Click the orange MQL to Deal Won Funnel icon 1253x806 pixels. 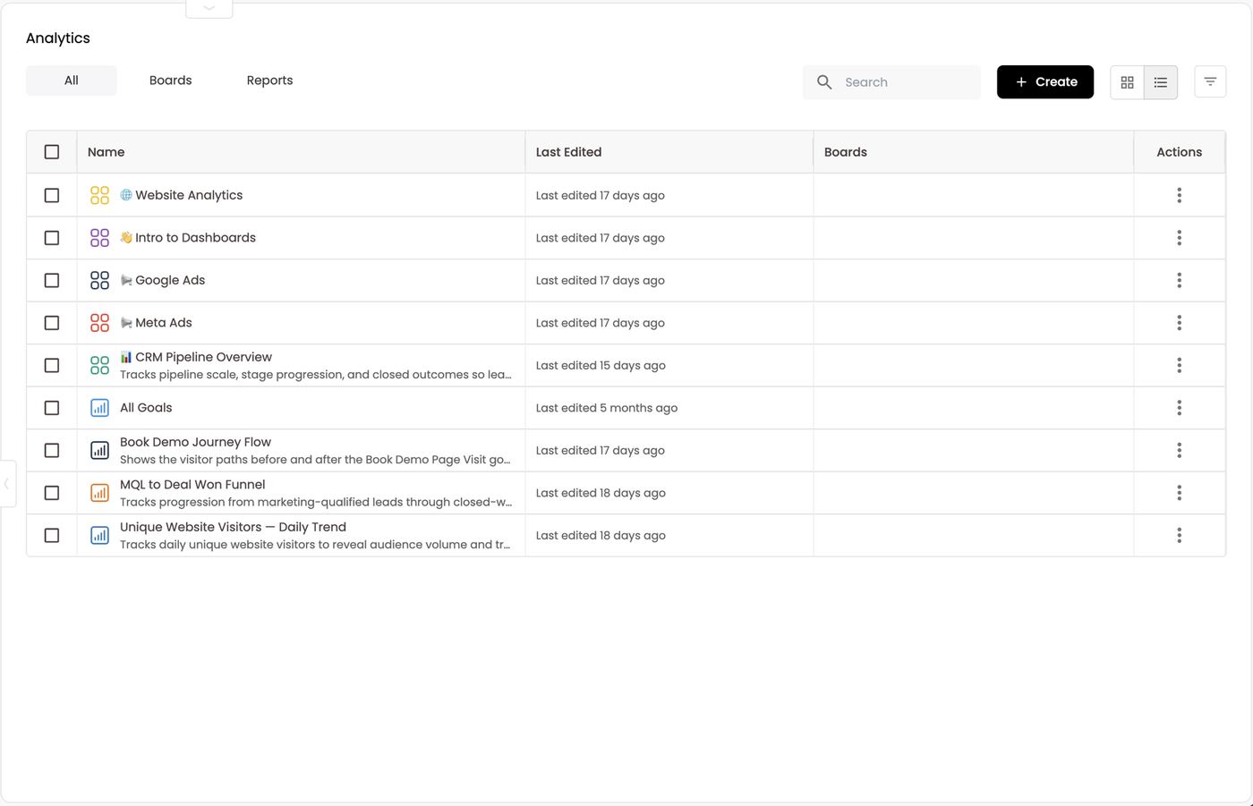point(99,493)
